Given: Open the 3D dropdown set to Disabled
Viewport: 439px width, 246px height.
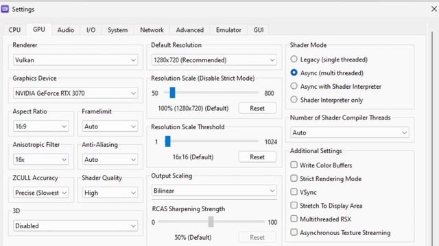Looking at the screenshot, I should click(x=75, y=226).
